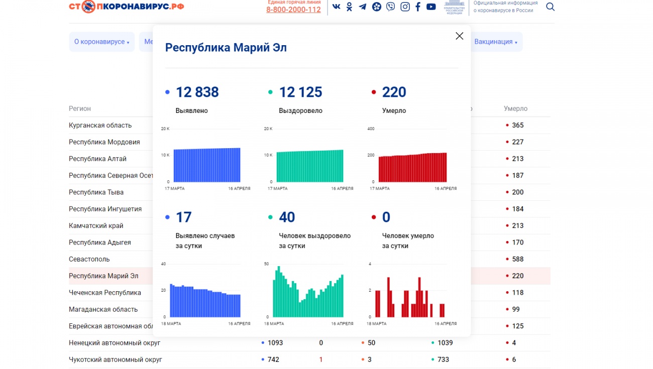
Task: Click the search magnifier icon
Action: click(550, 7)
